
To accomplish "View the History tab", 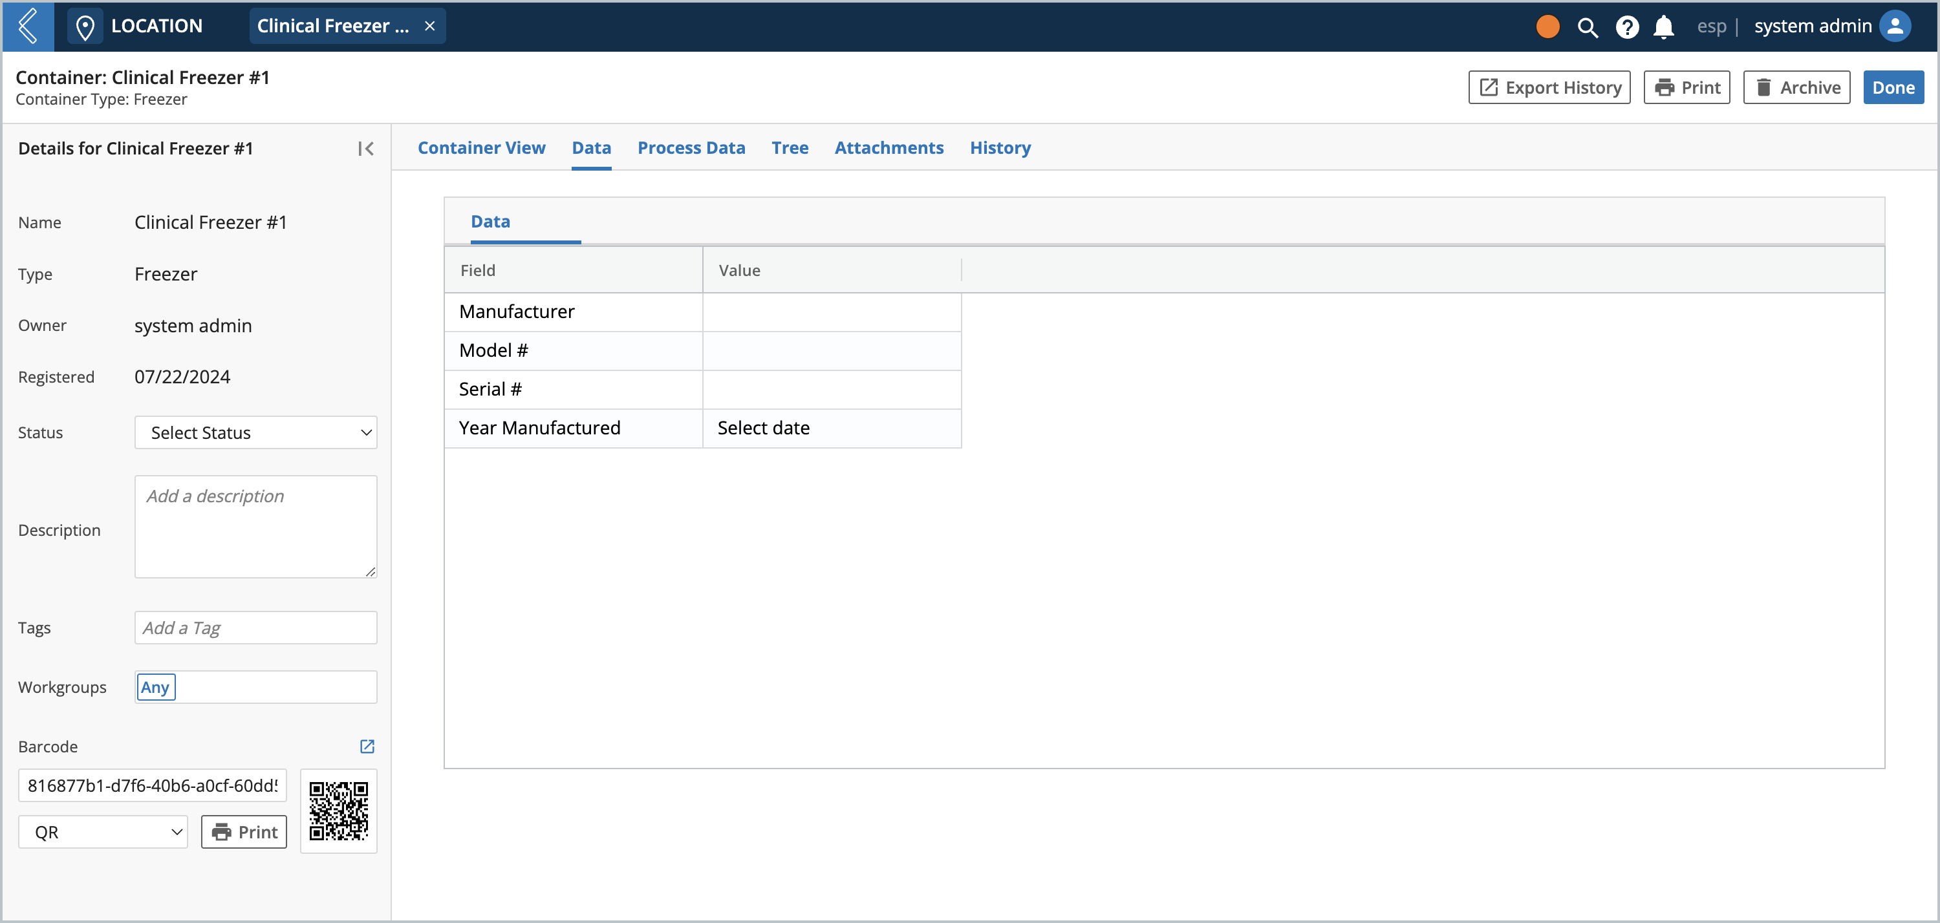I will (1000, 147).
